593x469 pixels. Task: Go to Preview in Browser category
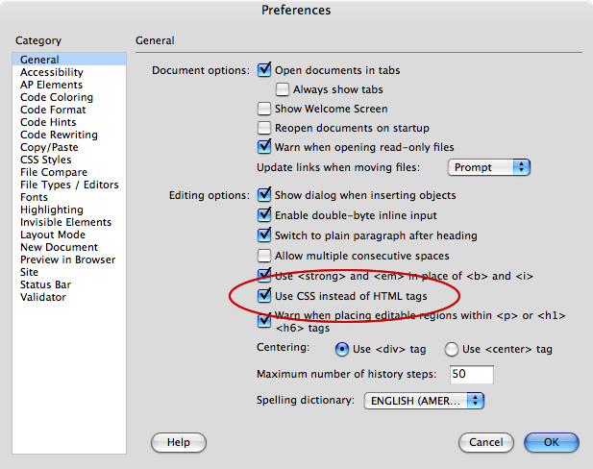[67, 259]
